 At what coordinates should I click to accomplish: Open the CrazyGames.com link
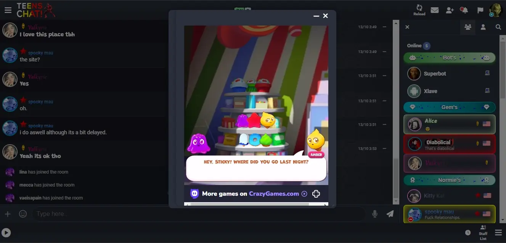[x=274, y=194]
